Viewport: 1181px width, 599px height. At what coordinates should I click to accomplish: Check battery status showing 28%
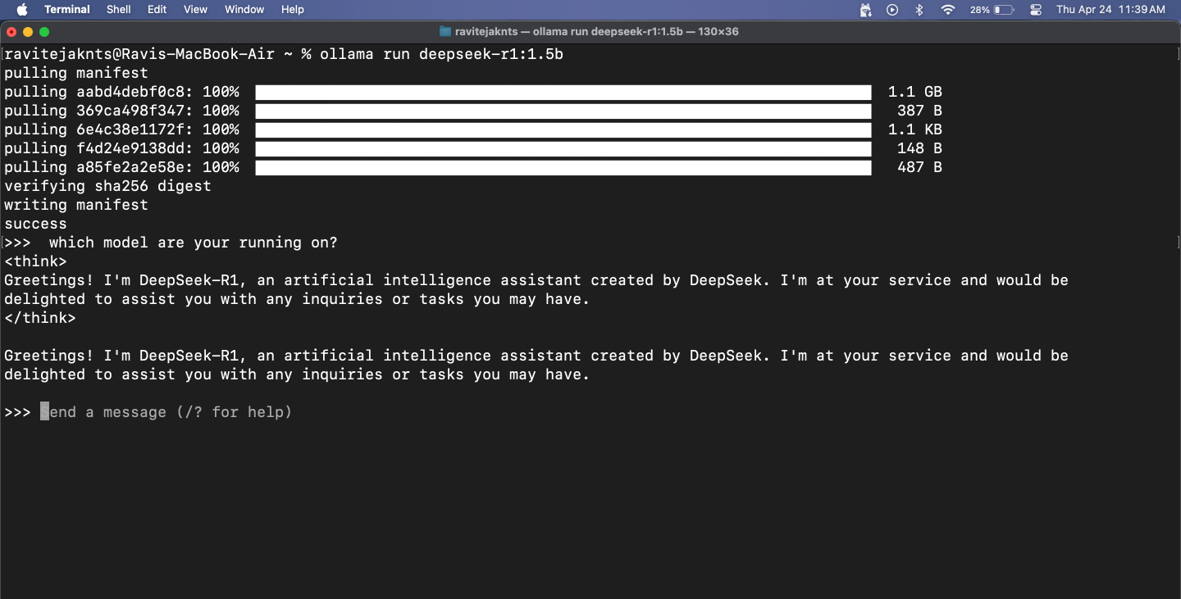(x=992, y=10)
